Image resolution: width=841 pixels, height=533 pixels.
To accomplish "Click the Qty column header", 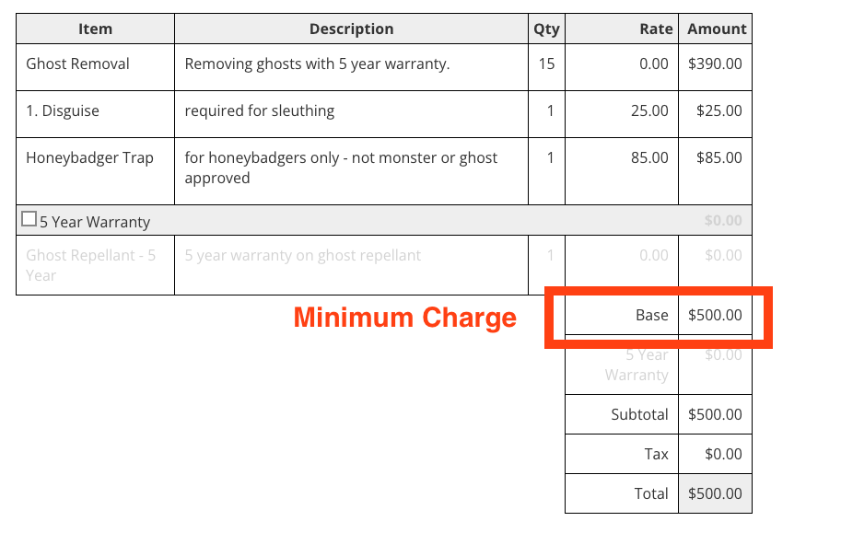I will (x=546, y=29).
